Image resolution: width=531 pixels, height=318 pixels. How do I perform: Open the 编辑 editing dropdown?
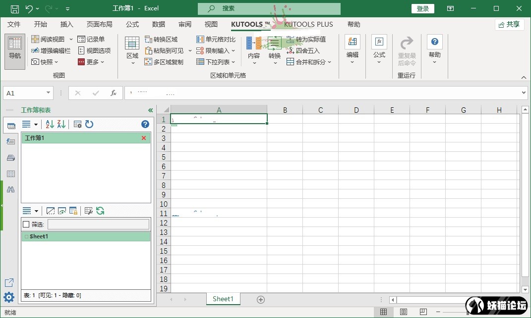352,49
